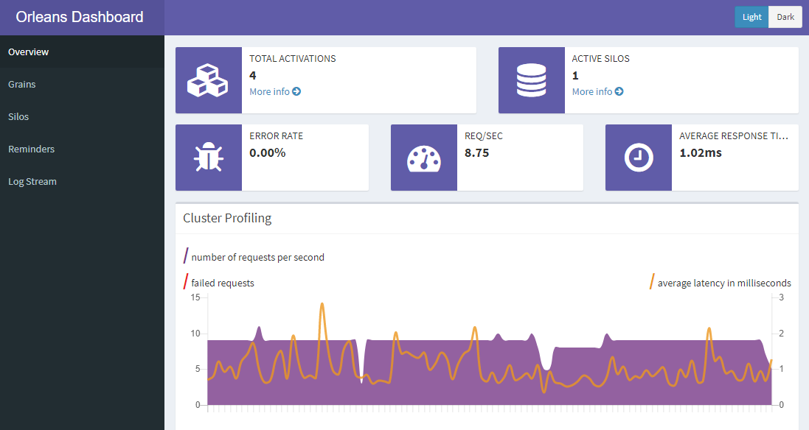Image resolution: width=809 pixels, height=430 pixels.
Task: Click the purple requests per second legend marker
Action: pyautogui.click(x=186, y=256)
